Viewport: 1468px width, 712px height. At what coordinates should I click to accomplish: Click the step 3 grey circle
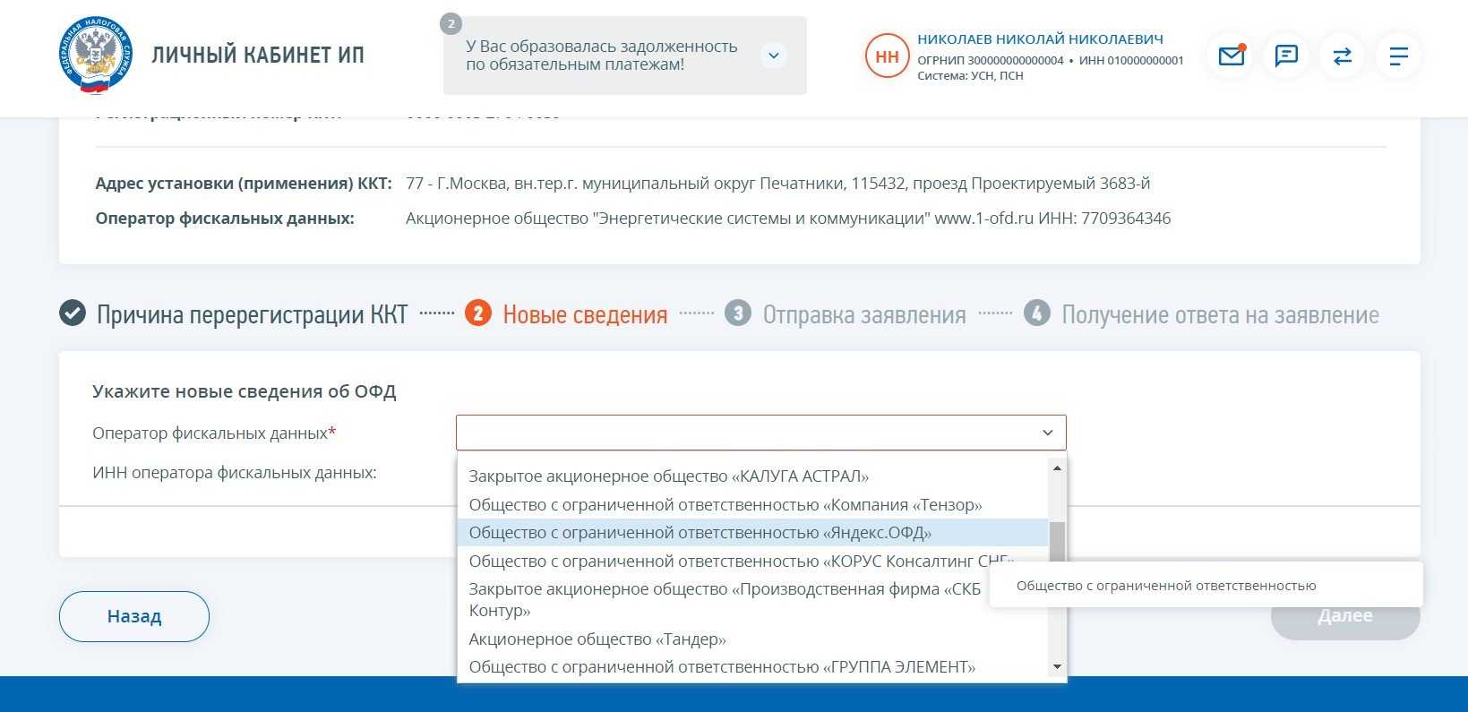pos(737,313)
